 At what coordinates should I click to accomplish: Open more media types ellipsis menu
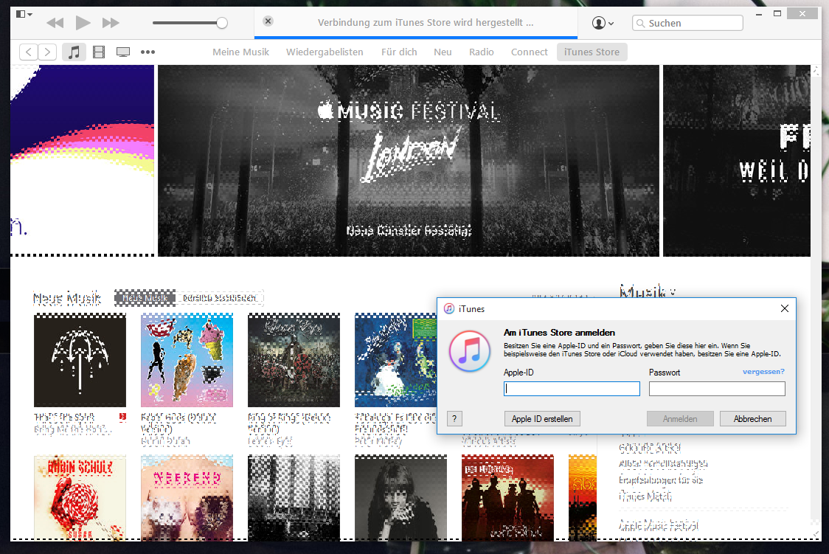pyautogui.click(x=148, y=52)
